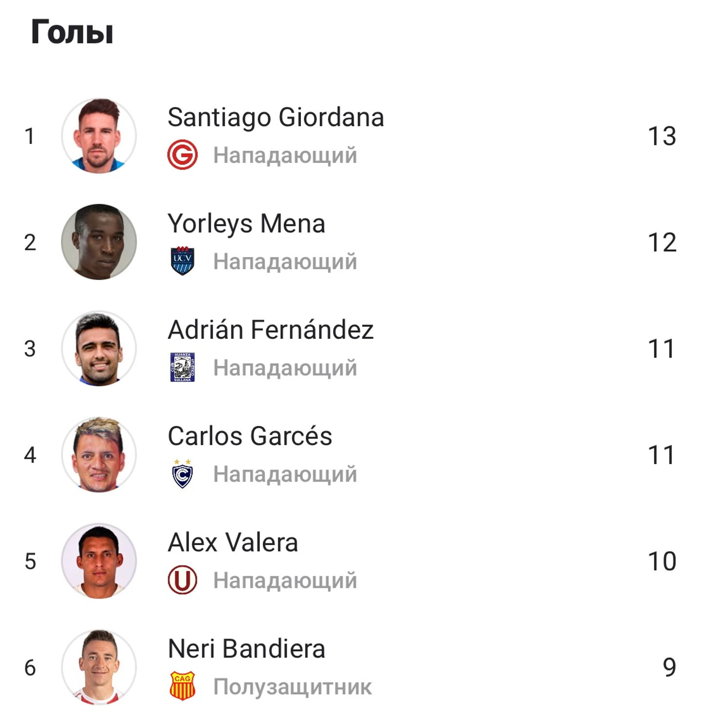Screen dimensions: 712x726
Task: Open Carlos Garcés's player photo
Action: click(x=99, y=455)
